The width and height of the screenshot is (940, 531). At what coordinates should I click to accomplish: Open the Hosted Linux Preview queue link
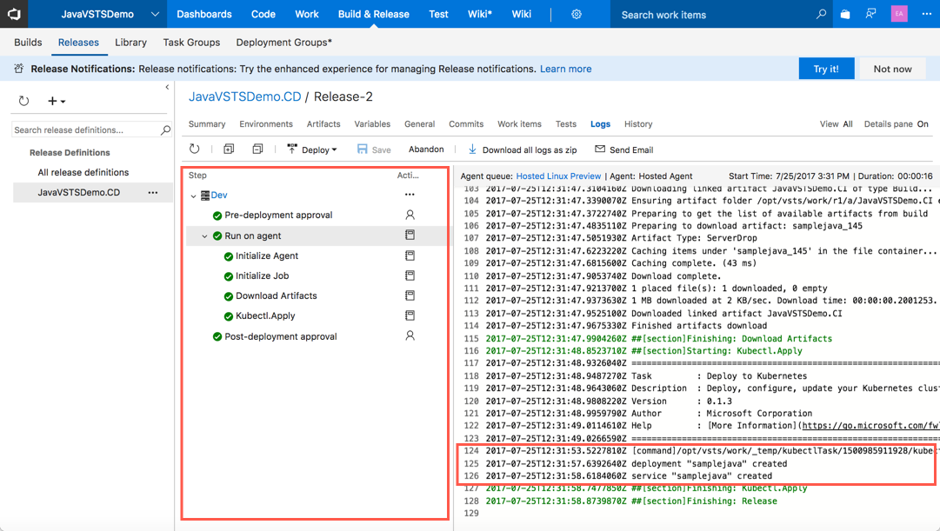pyautogui.click(x=558, y=176)
